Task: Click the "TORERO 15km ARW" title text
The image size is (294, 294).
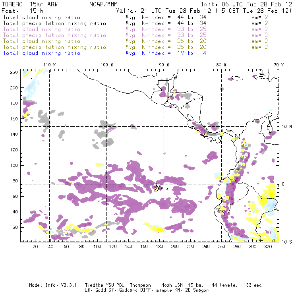Action: click(x=30, y=4)
